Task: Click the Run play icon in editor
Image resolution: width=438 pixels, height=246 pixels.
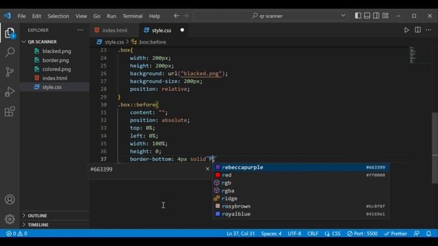Action: [407, 30]
